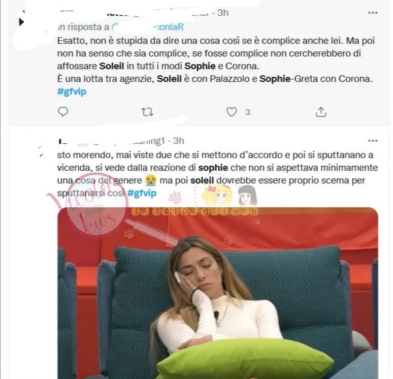Click the 'le talpe del web' label

pyautogui.click(x=195, y=211)
